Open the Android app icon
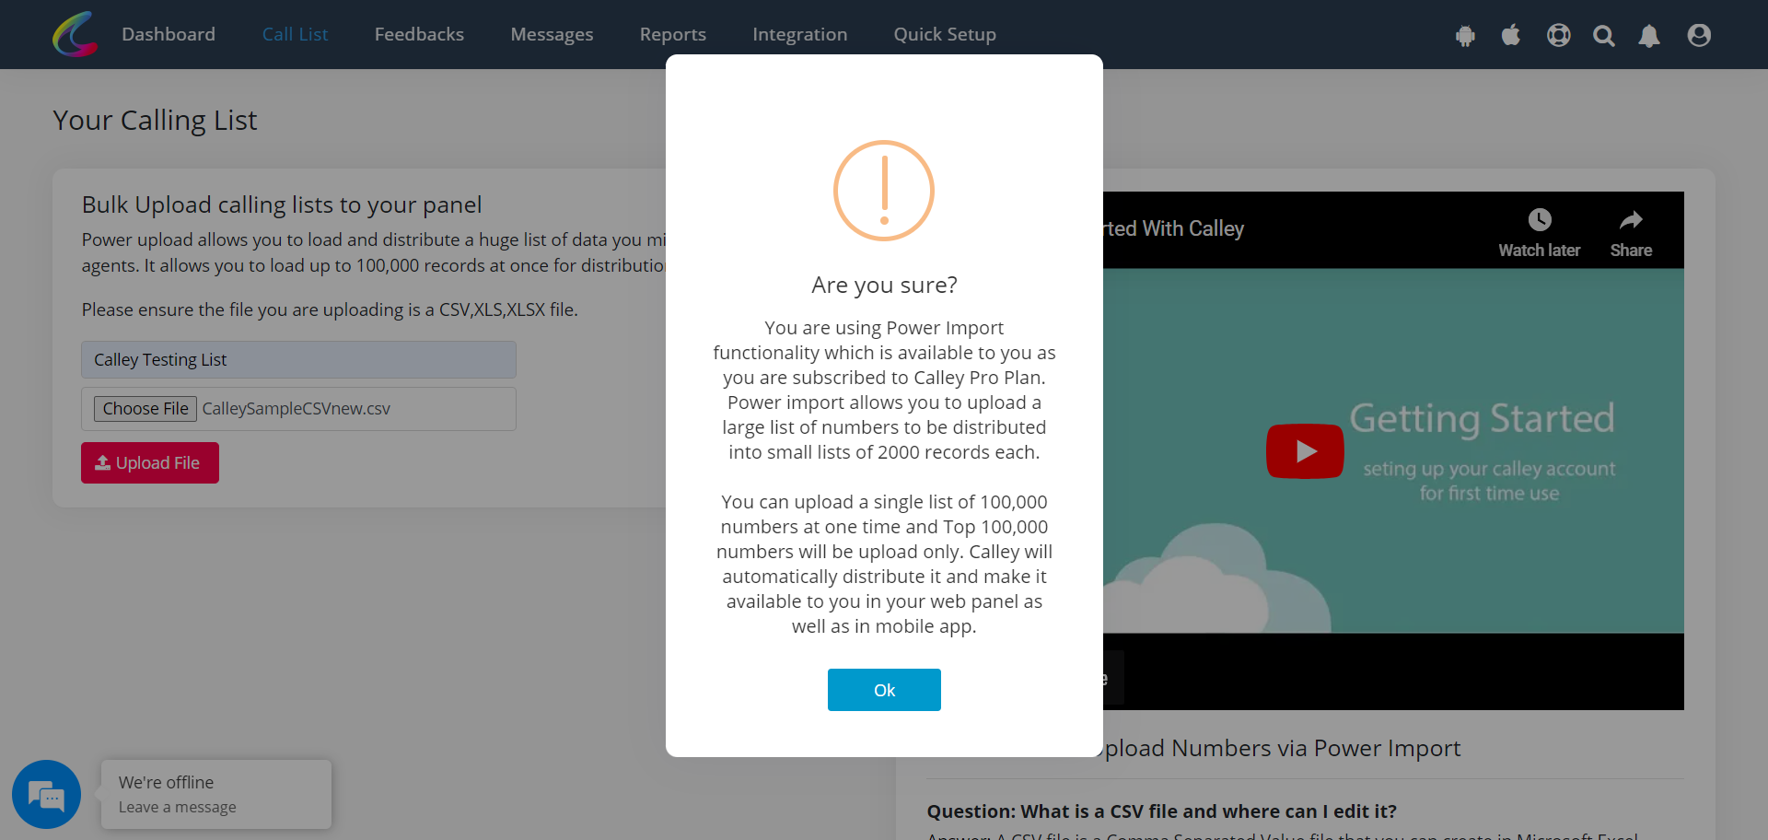Viewport: 1768px width, 840px height. (x=1465, y=35)
